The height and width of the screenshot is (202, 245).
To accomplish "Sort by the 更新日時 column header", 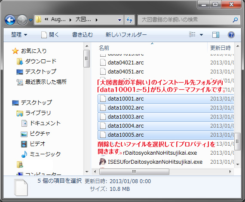I will click(220, 48).
